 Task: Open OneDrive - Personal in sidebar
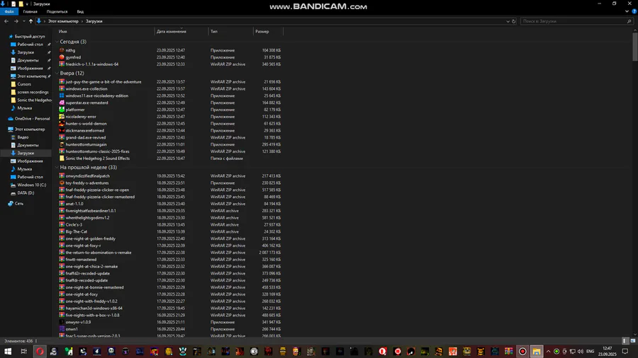(32, 119)
